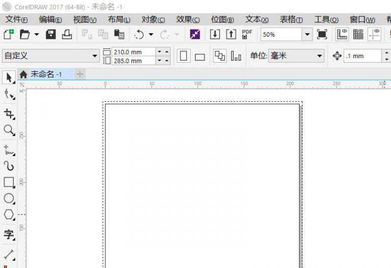Click the 50% zoom level field
The width and height of the screenshot is (391, 268).
281,35
